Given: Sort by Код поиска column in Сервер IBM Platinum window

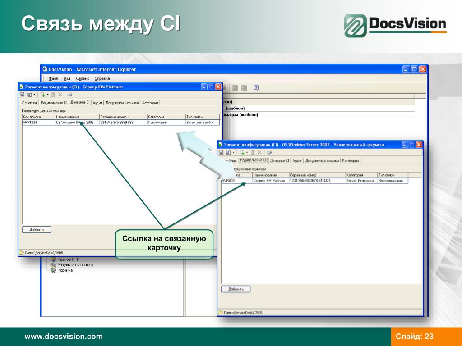Looking at the screenshot, I should point(39,117).
